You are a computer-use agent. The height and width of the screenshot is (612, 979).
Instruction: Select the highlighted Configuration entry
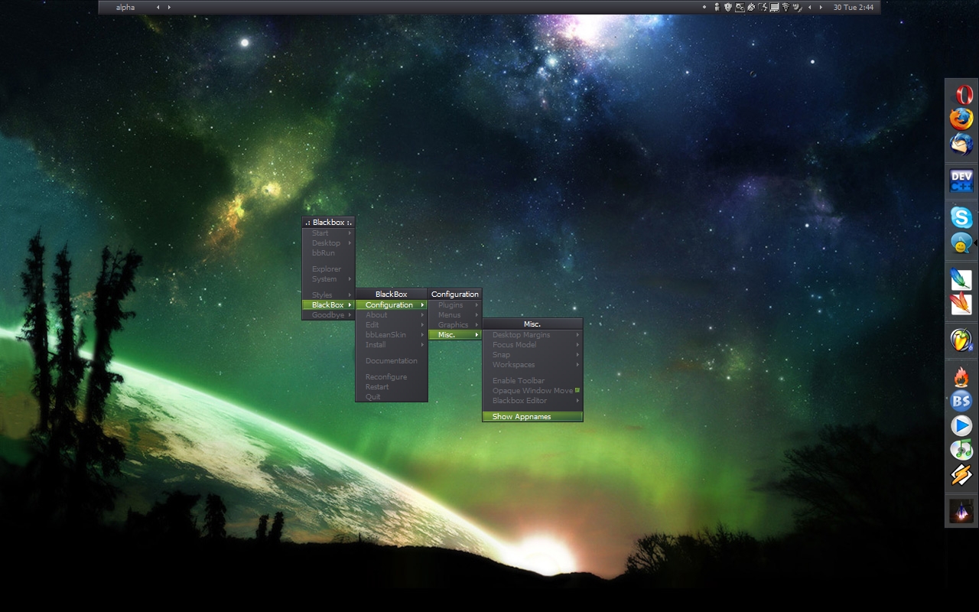pos(392,305)
